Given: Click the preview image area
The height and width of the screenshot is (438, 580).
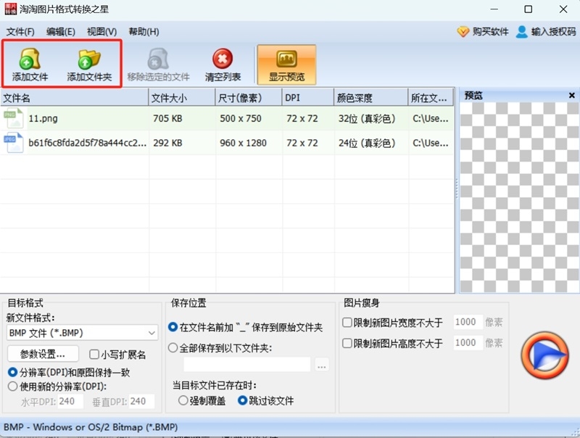Looking at the screenshot, I should coord(520,197).
